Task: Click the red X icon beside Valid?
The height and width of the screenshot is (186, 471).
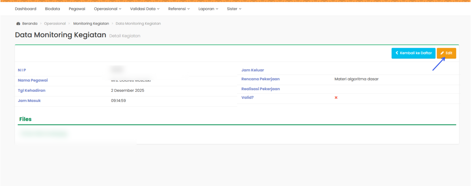Action: pyautogui.click(x=336, y=98)
